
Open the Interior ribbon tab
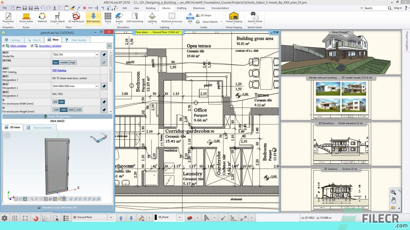coord(166,8)
